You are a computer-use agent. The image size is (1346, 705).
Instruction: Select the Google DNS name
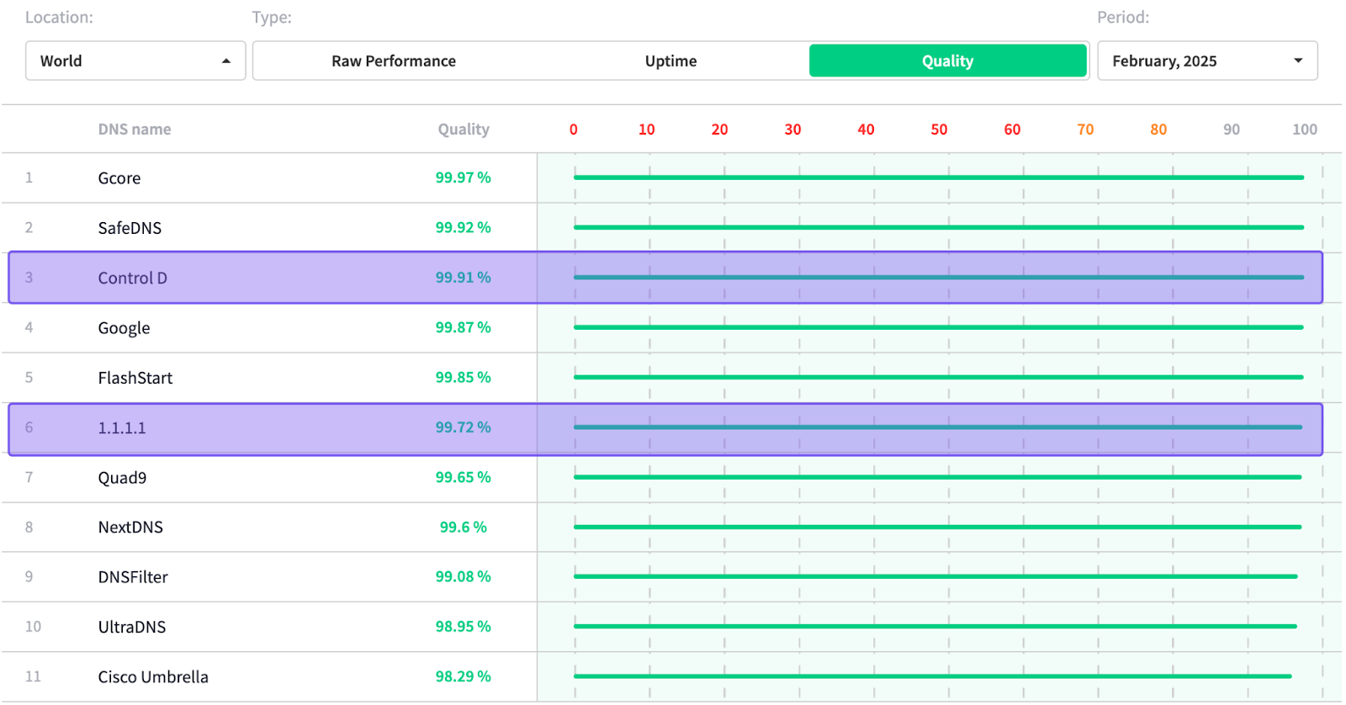click(124, 328)
